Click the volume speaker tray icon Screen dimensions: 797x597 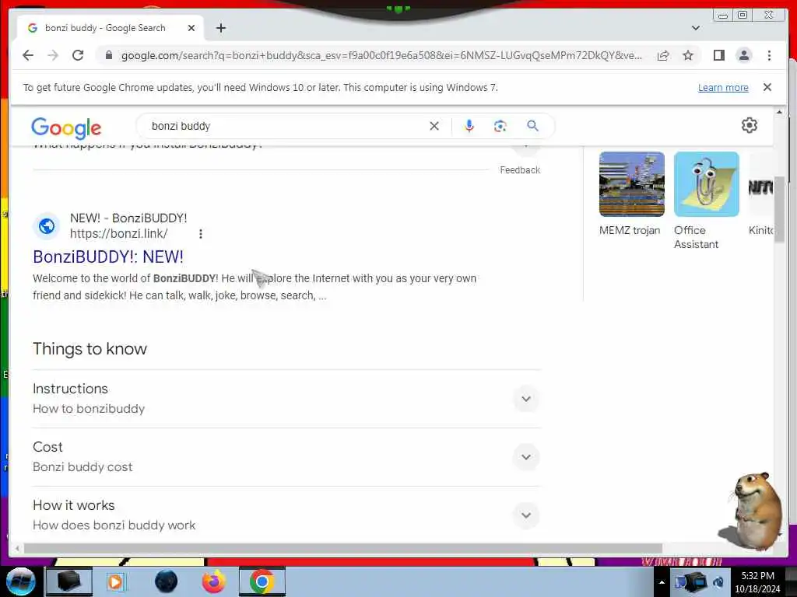[x=718, y=582]
